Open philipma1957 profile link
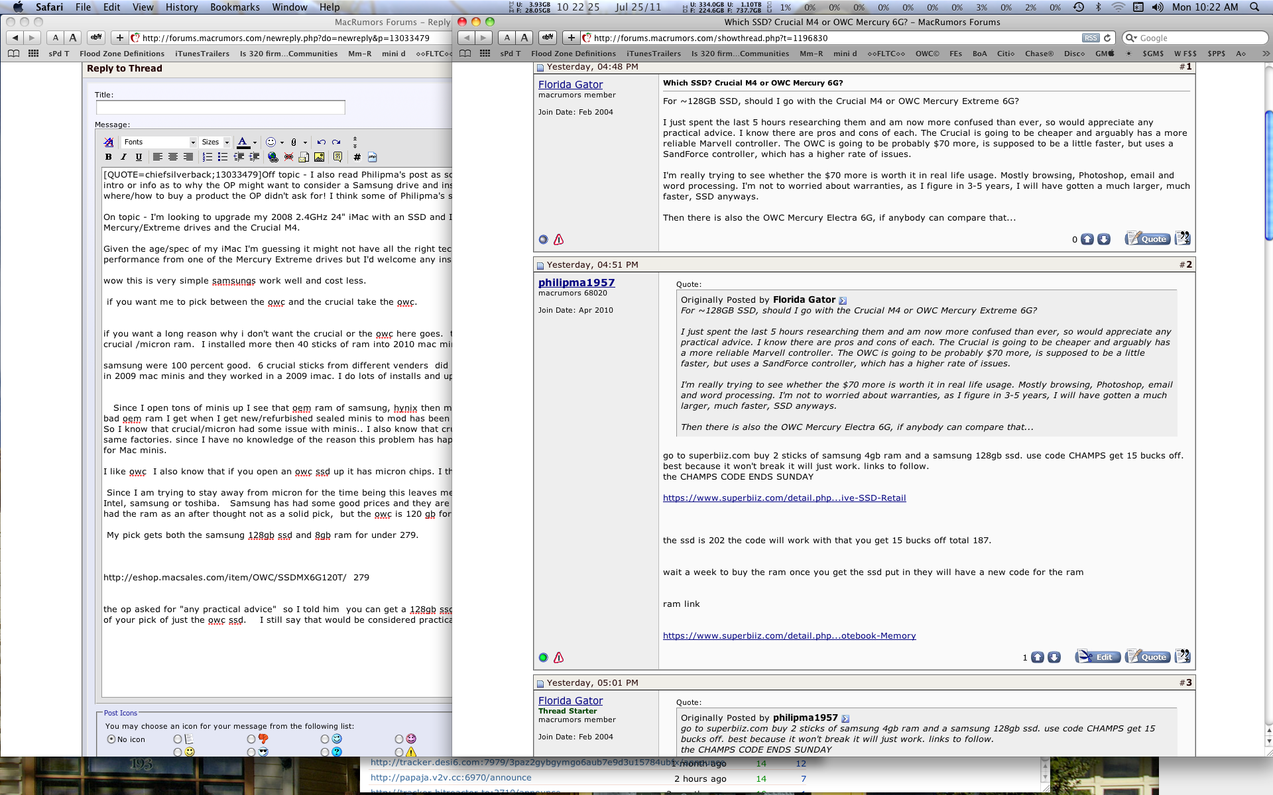The image size is (1273, 795). coord(576,282)
